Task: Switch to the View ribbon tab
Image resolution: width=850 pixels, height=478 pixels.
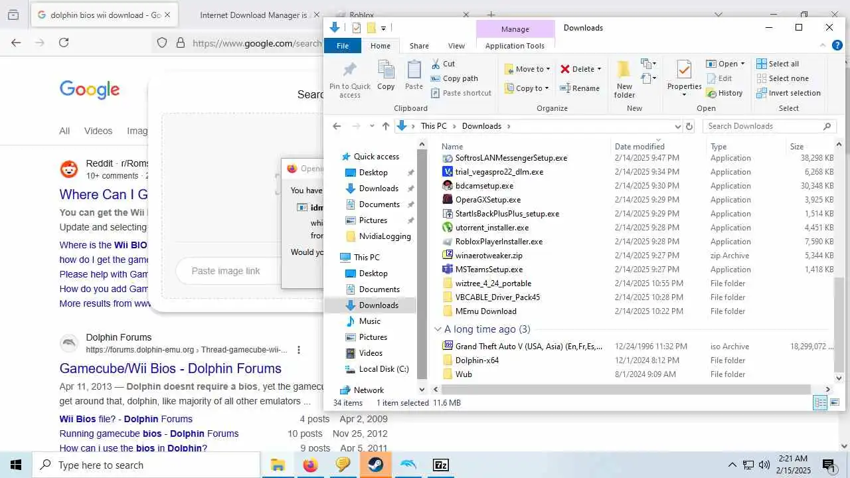Action: pyautogui.click(x=456, y=46)
